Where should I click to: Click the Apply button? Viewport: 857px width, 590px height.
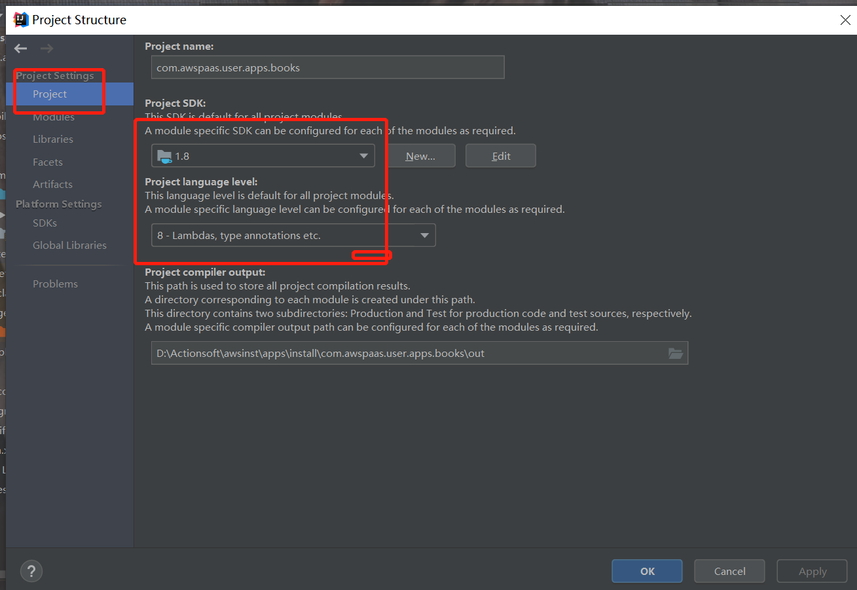tap(812, 571)
